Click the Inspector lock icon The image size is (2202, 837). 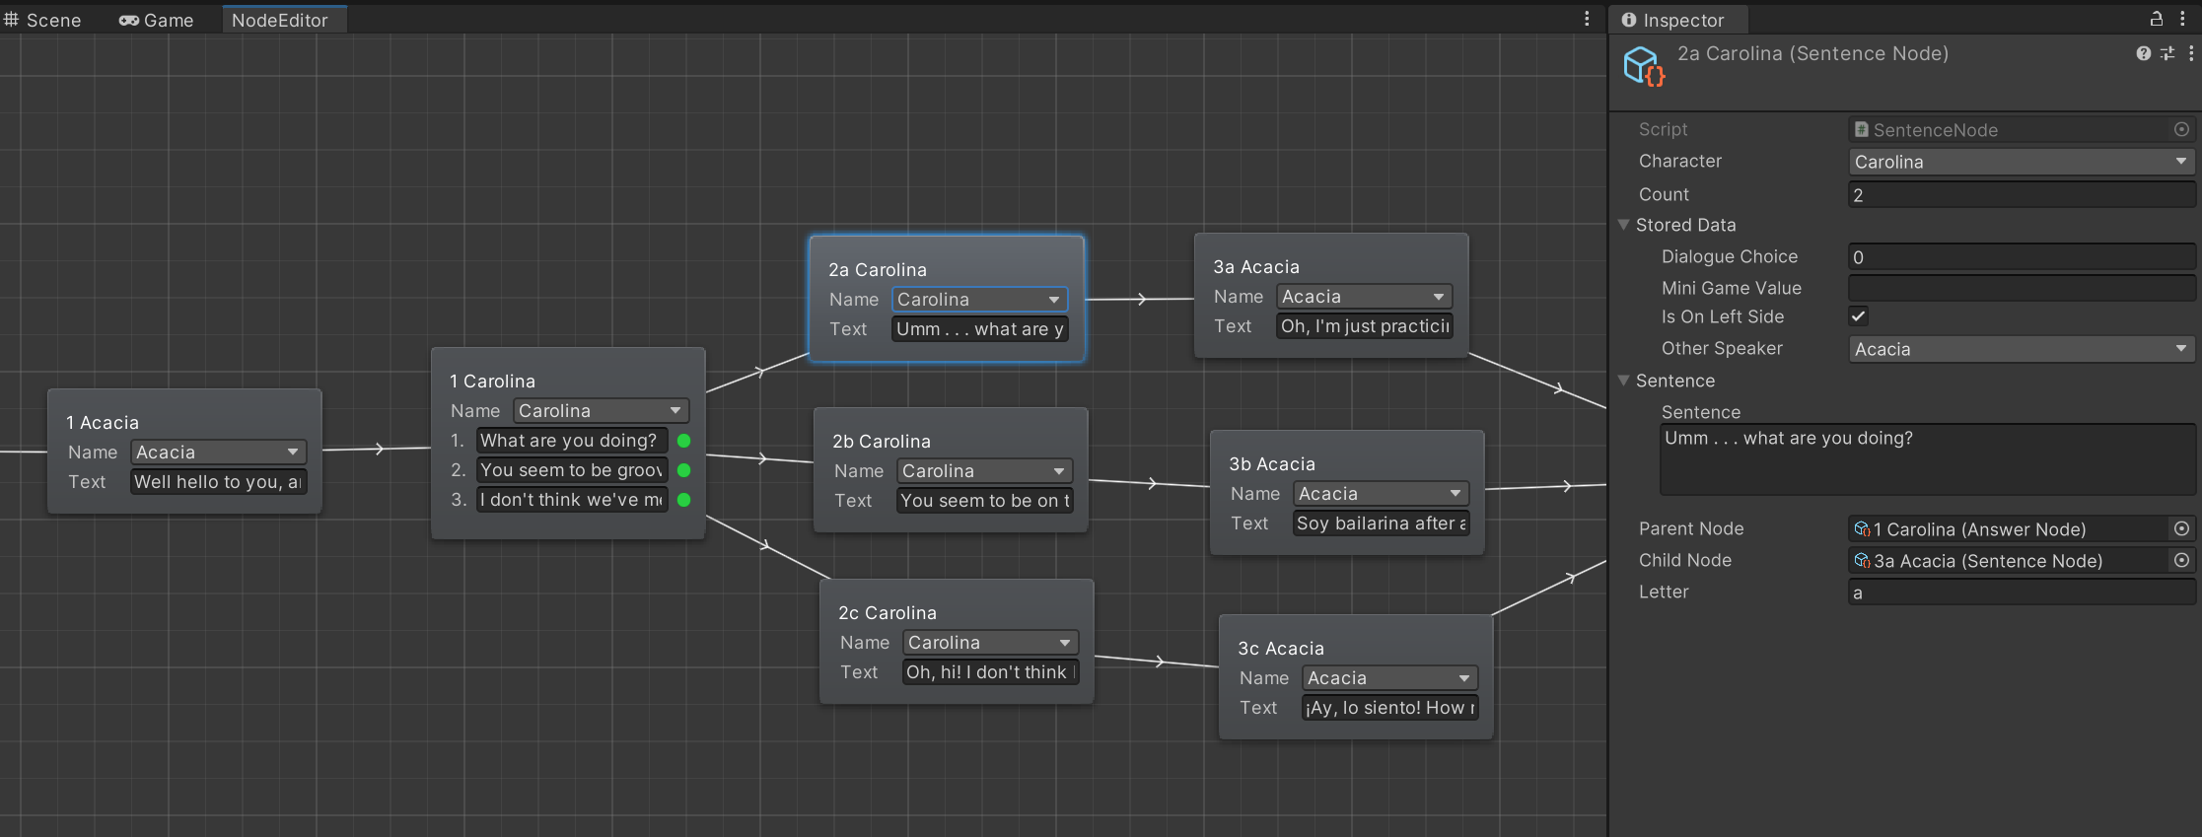(2157, 19)
